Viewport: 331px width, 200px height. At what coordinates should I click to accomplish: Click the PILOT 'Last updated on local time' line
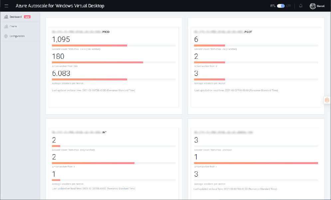click(x=236, y=90)
